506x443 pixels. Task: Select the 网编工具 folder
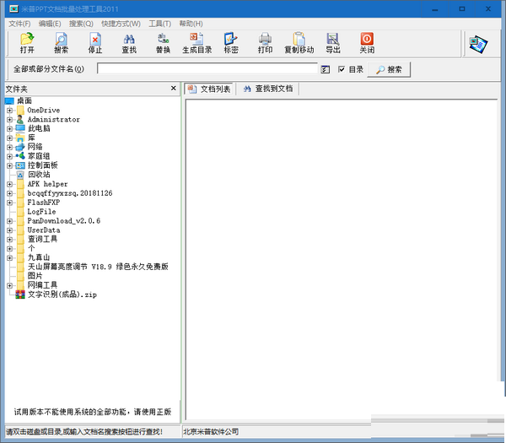click(x=42, y=285)
